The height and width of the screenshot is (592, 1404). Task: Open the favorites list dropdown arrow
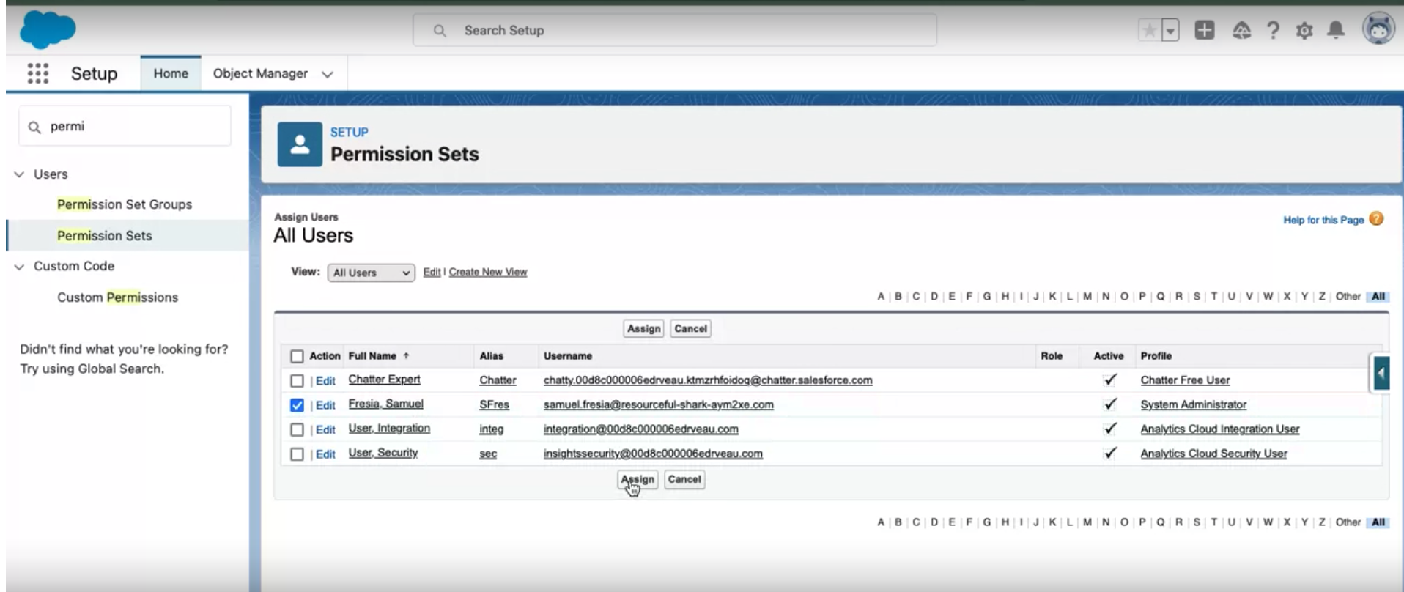(x=1170, y=30)
